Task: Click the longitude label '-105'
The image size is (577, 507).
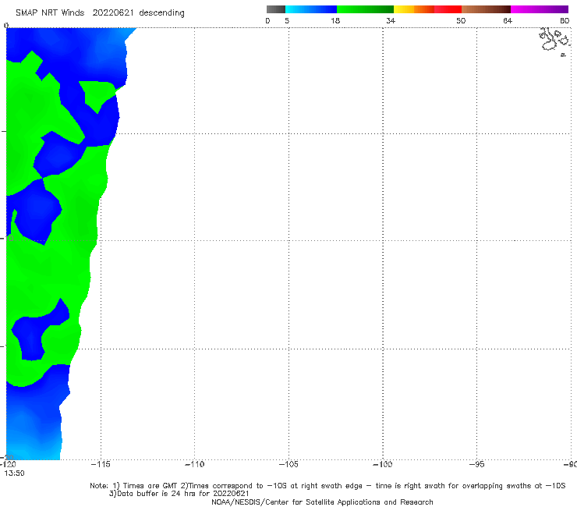Action: [x=288, y=464]
